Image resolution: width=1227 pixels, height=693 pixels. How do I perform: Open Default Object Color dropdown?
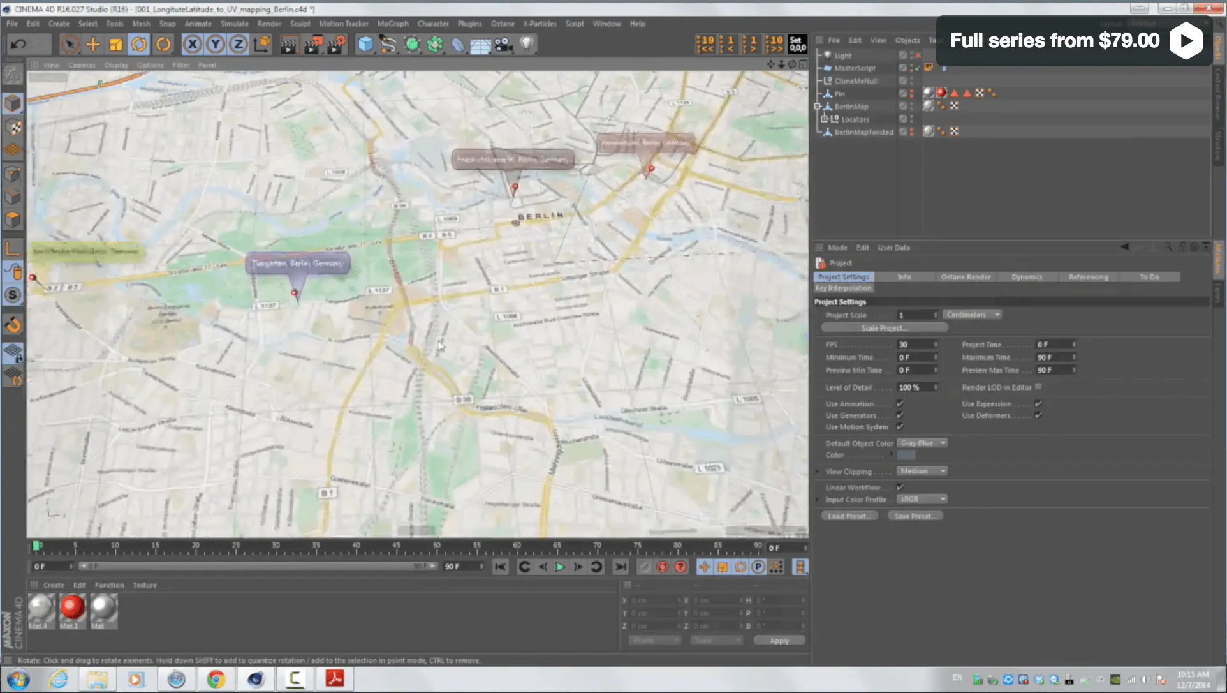point(922,443)
